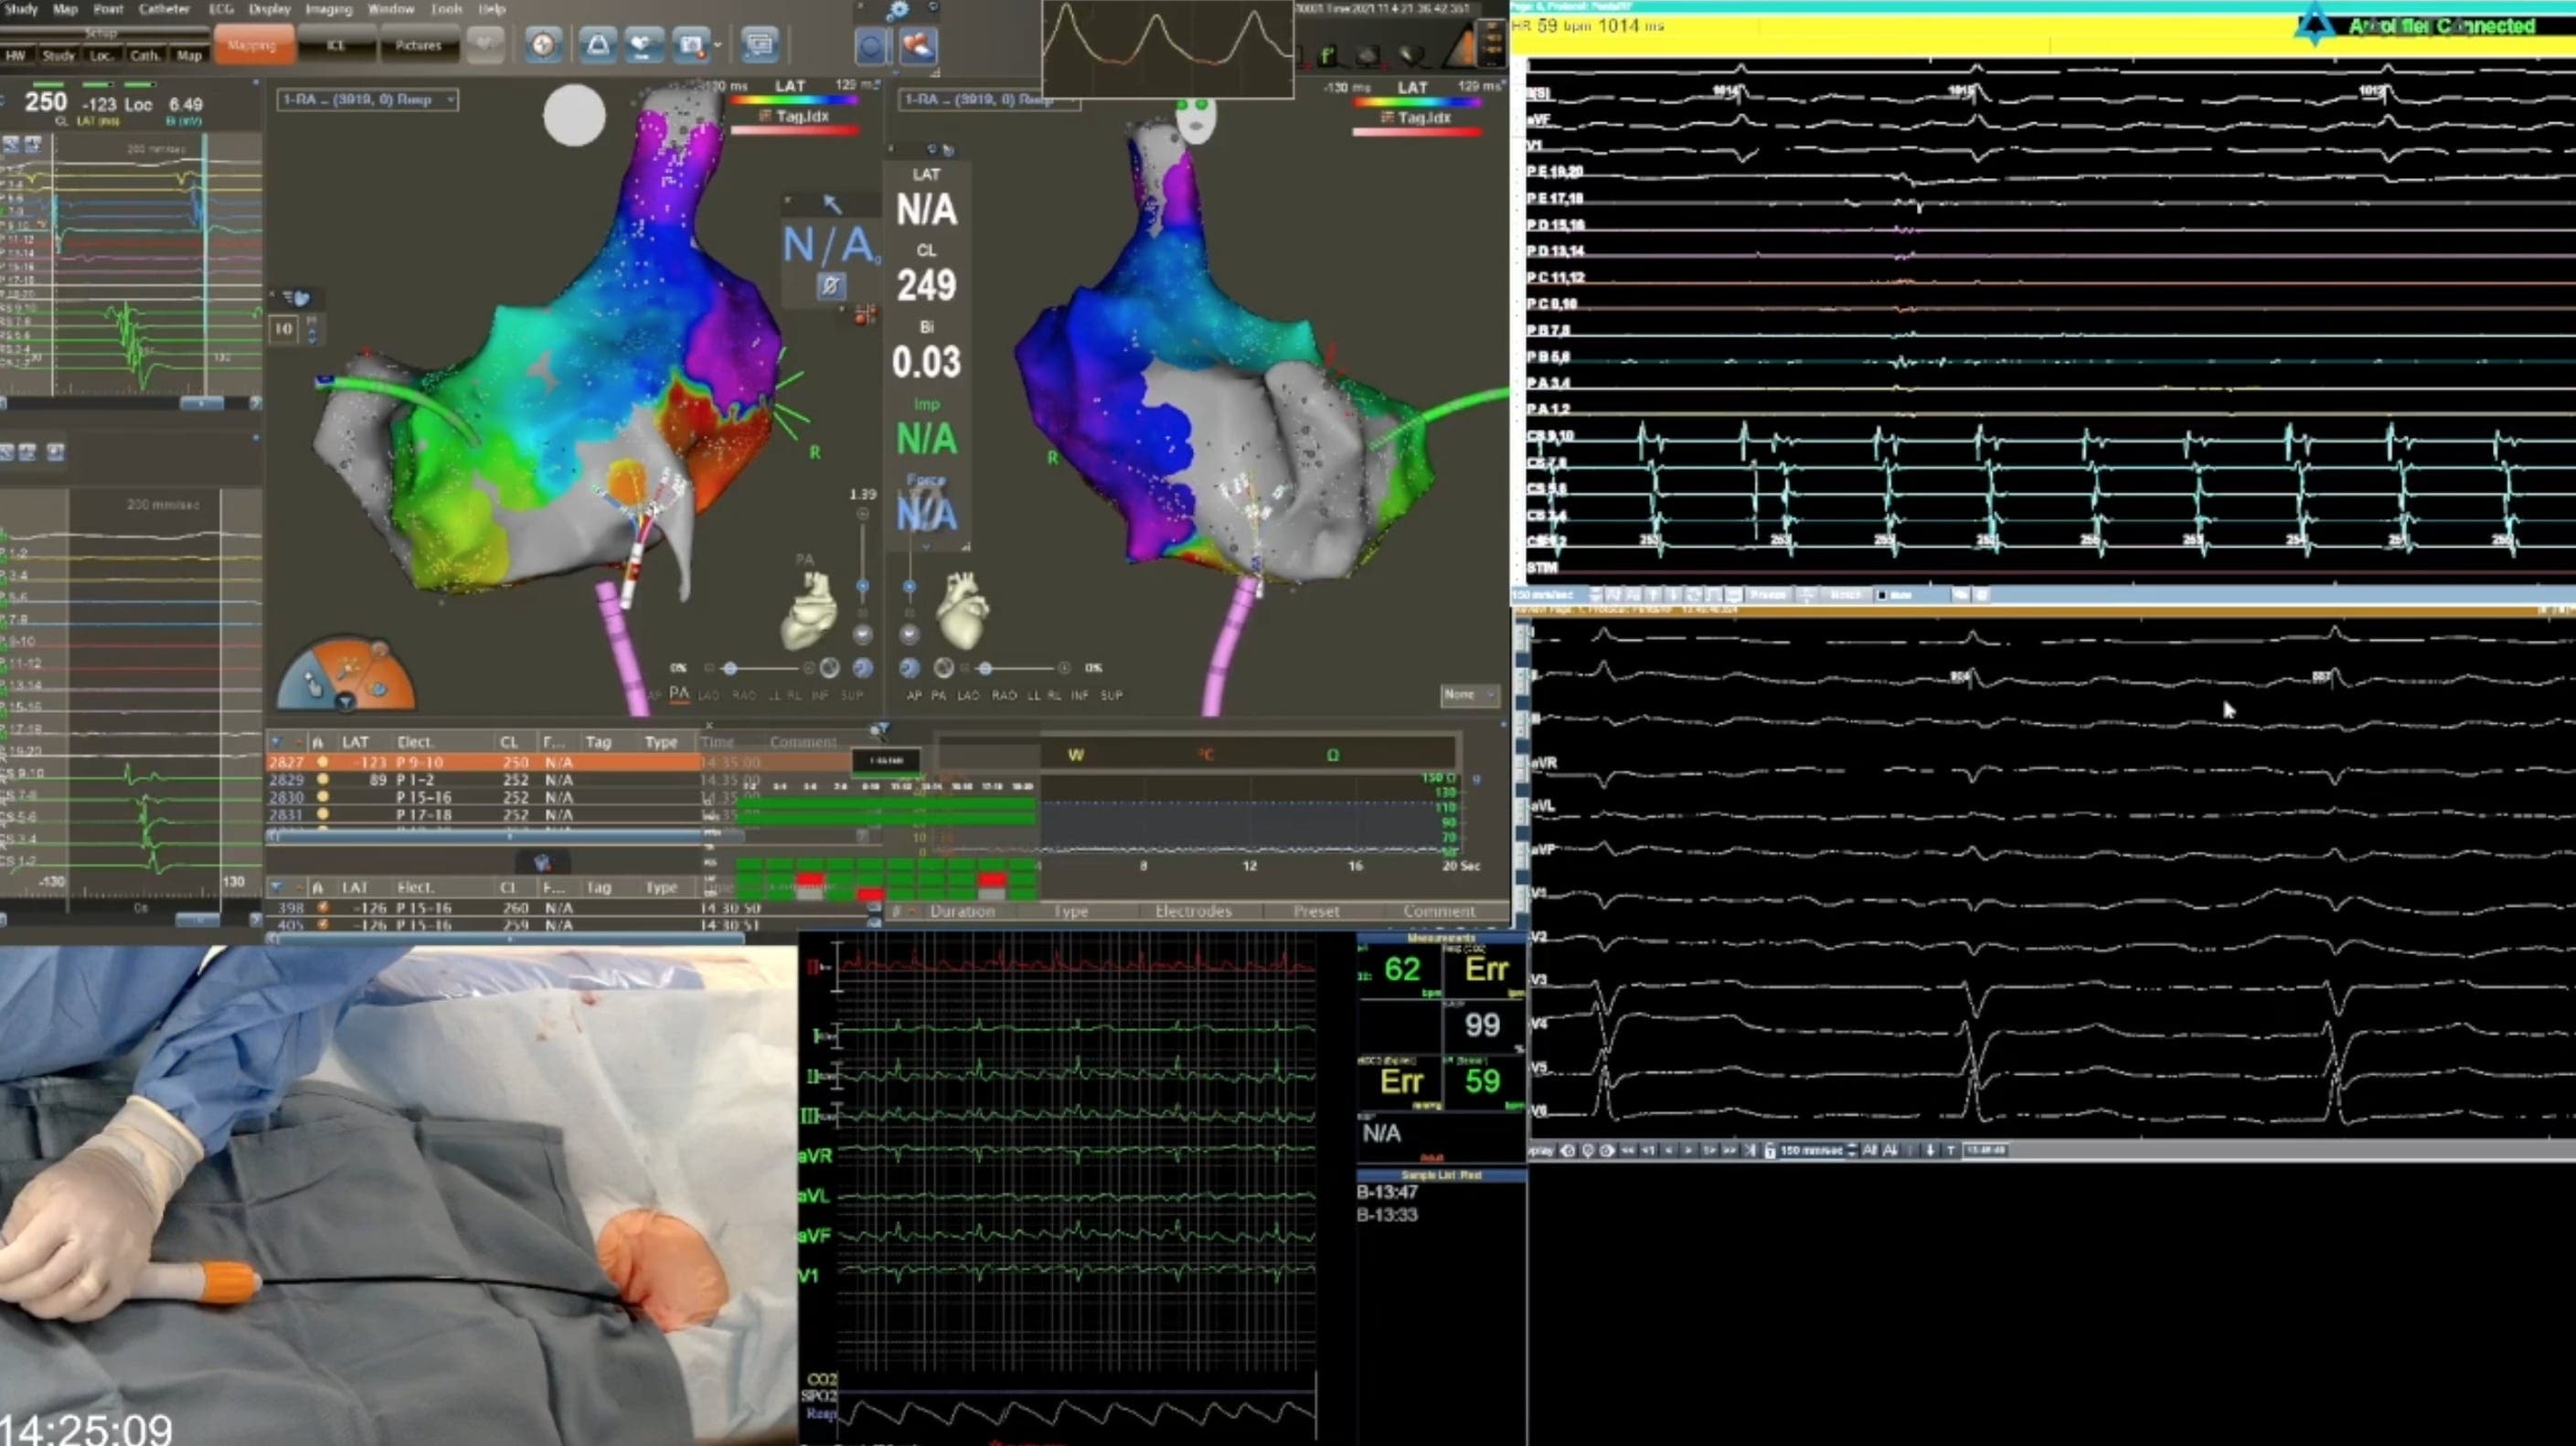Click the compass navigation toolbar icon
The height and width of the screenshot is (1446, 2576).
click(x=543, y=45)
